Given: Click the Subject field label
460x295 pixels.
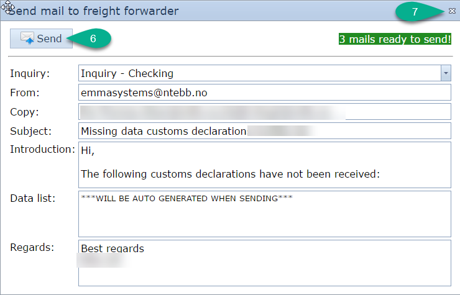Looking at the screenshot, I should point(31,132).
